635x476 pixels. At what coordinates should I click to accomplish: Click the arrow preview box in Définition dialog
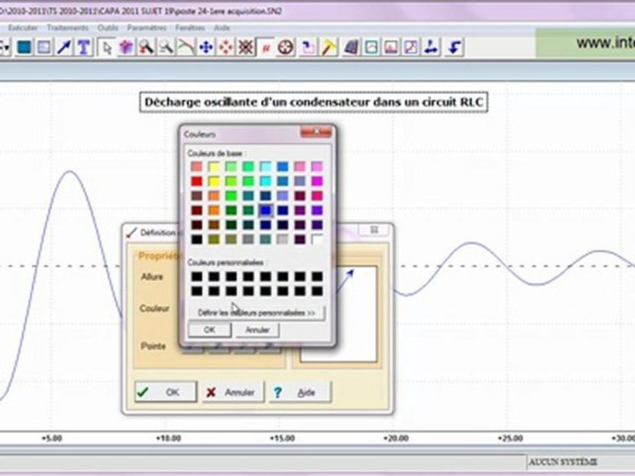[357, 313]
